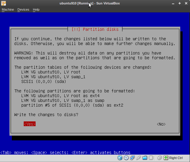Viewport: 190px width, 162px height.
Task: Minimize the VirtualBox window
Action: 173,3
